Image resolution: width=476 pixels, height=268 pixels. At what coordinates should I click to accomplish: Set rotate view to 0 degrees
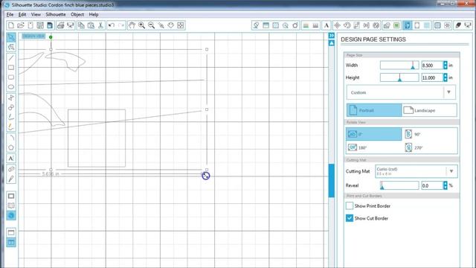[373, 134]
